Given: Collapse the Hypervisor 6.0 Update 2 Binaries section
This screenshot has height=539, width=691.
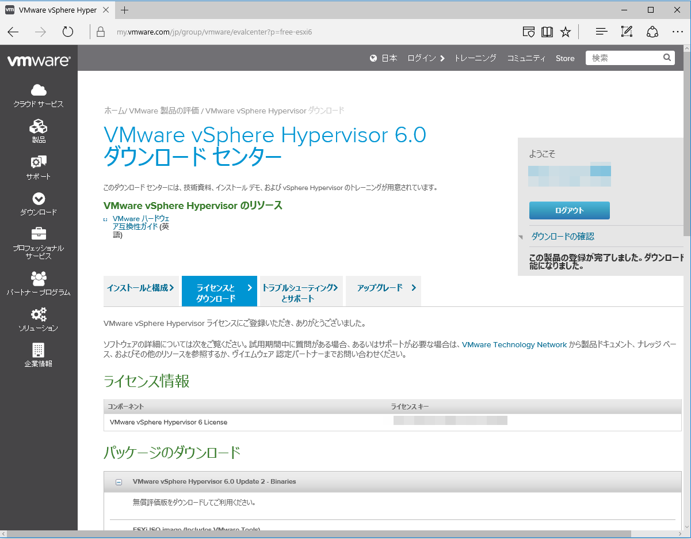Looking at the screenshot, I should pyautogui.click(x=119, y=482).
